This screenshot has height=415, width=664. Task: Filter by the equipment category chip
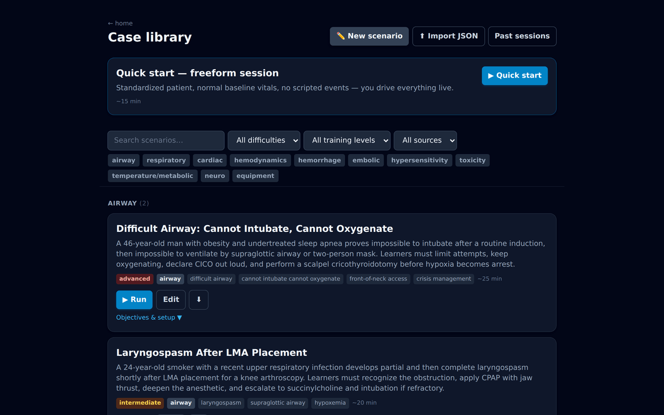(255, 176)
